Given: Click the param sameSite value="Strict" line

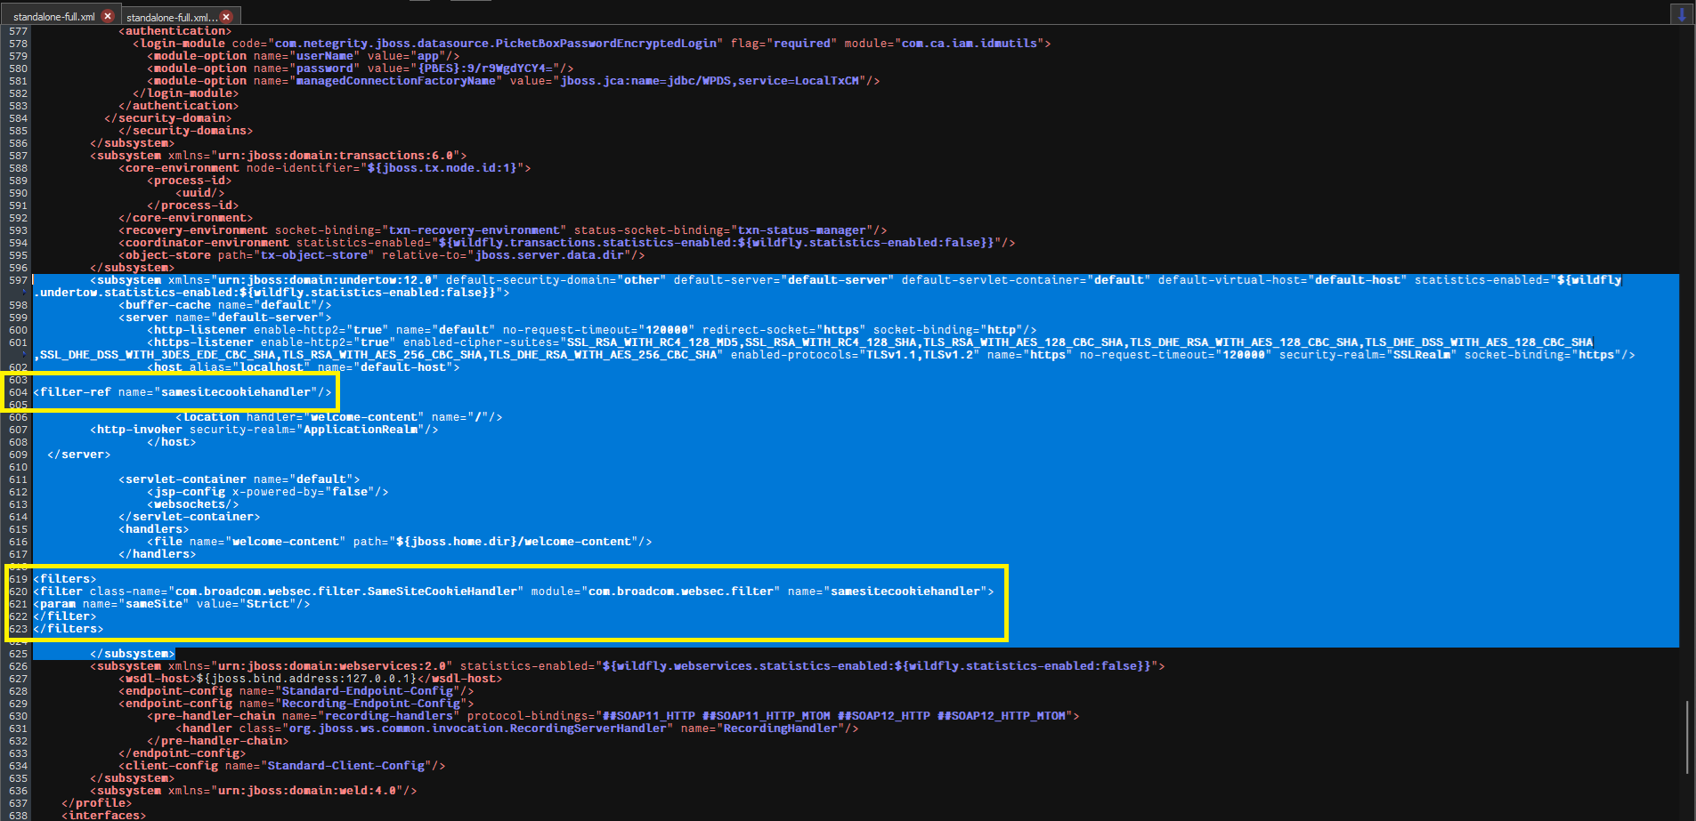Looking at the screenshot, I should tap(172, 604).
